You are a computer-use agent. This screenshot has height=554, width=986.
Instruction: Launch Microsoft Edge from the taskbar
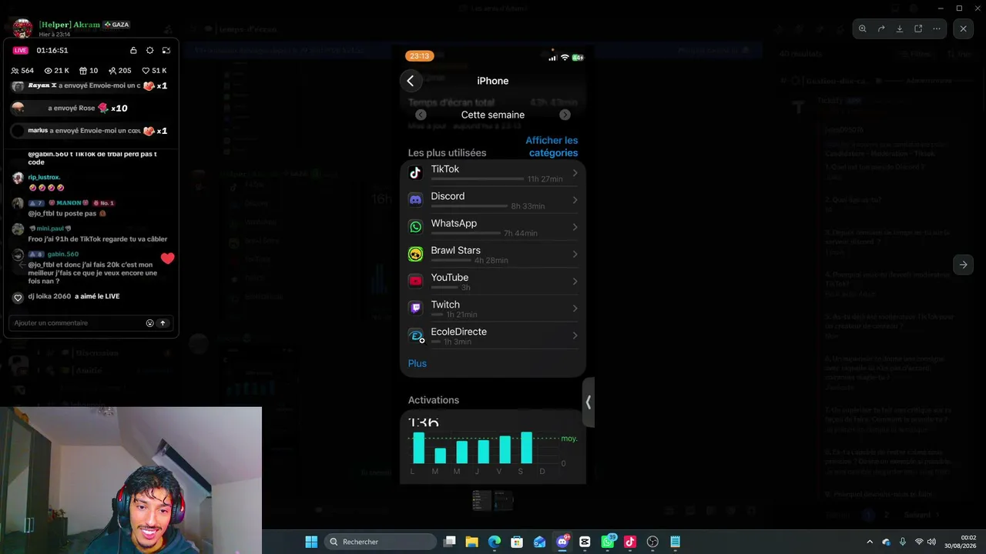495,542
